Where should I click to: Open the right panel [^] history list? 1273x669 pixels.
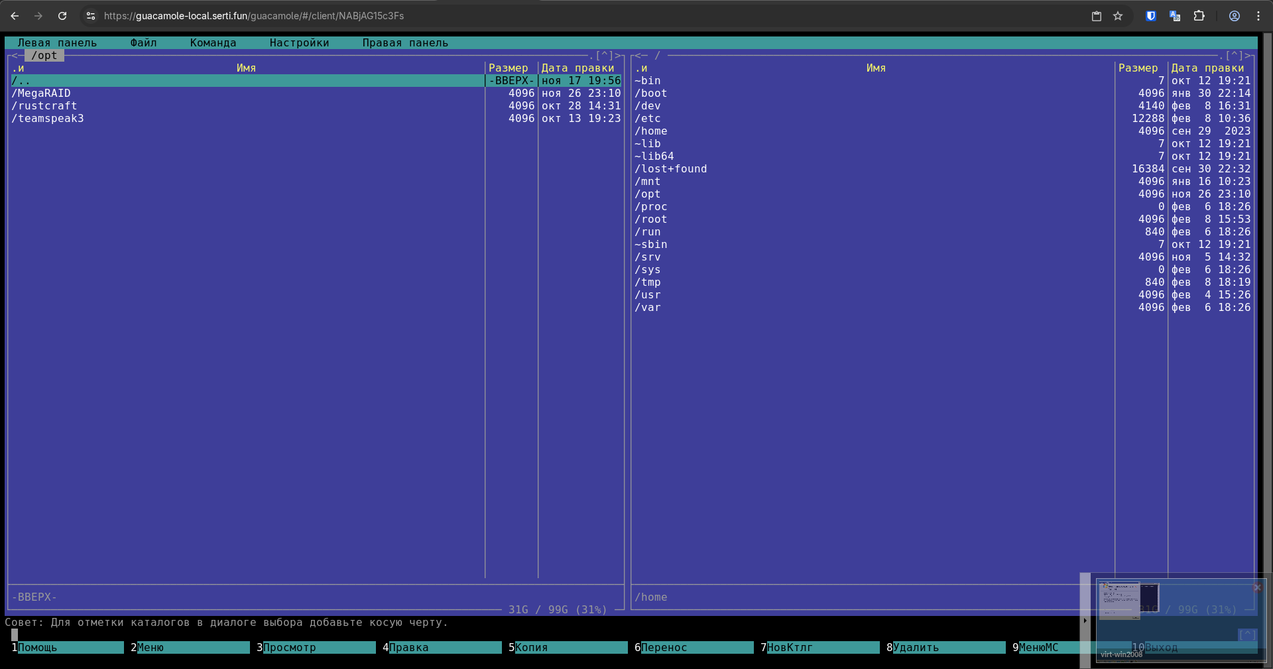1234,56
